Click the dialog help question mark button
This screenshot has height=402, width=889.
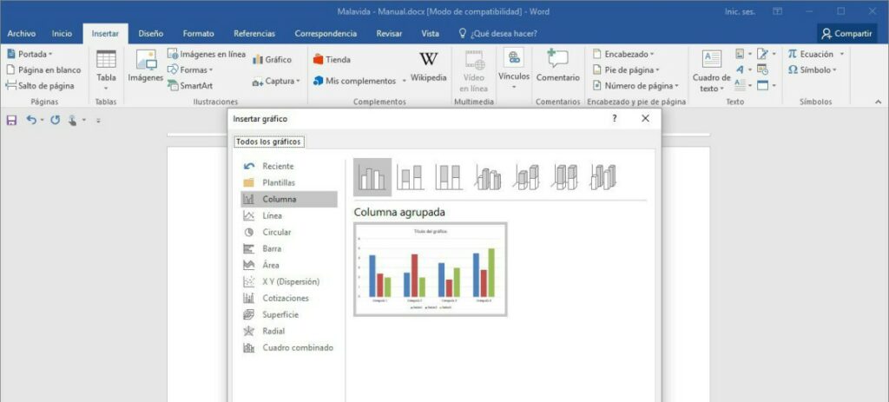tap(614, 118)
